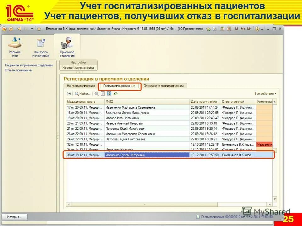Add to favorites with green star icon
This screenshot has height=226, width=302.
coord(208,29)
